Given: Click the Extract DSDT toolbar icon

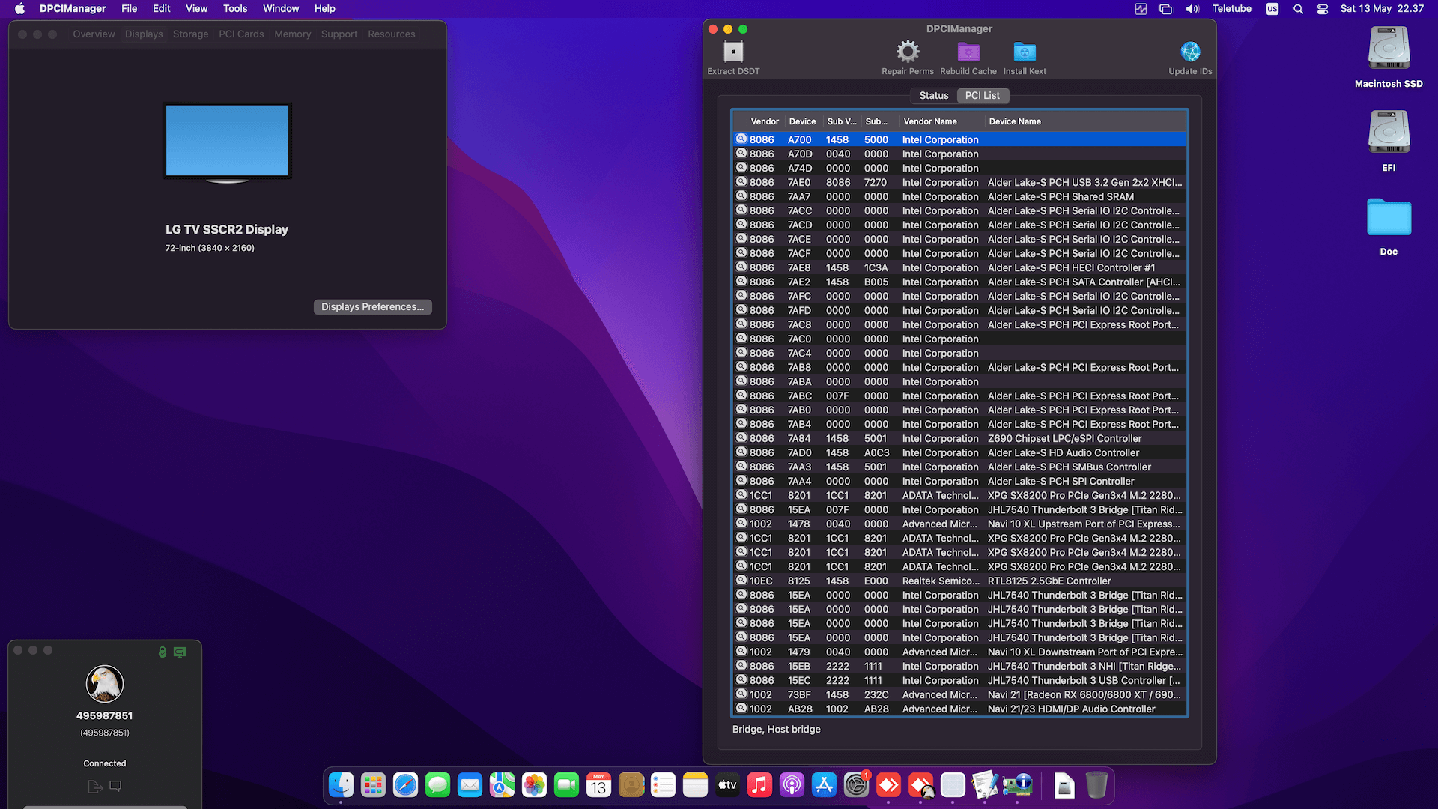Looking at the screenshot, I should (733, 52).
